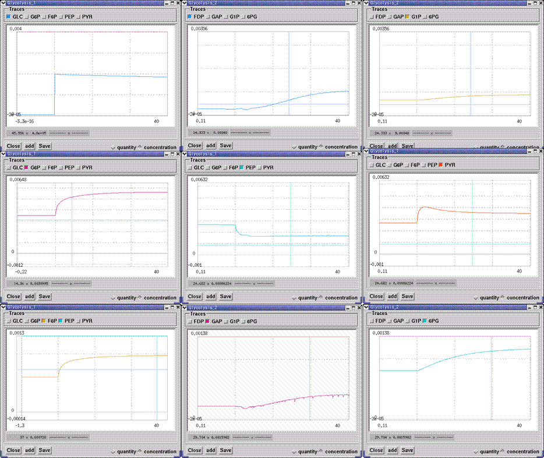Image resolution: width=544 pixels, height=458 pixels.
Task: Turn on PYR trace in the F6P plot window
Action: tap(78, 321)
